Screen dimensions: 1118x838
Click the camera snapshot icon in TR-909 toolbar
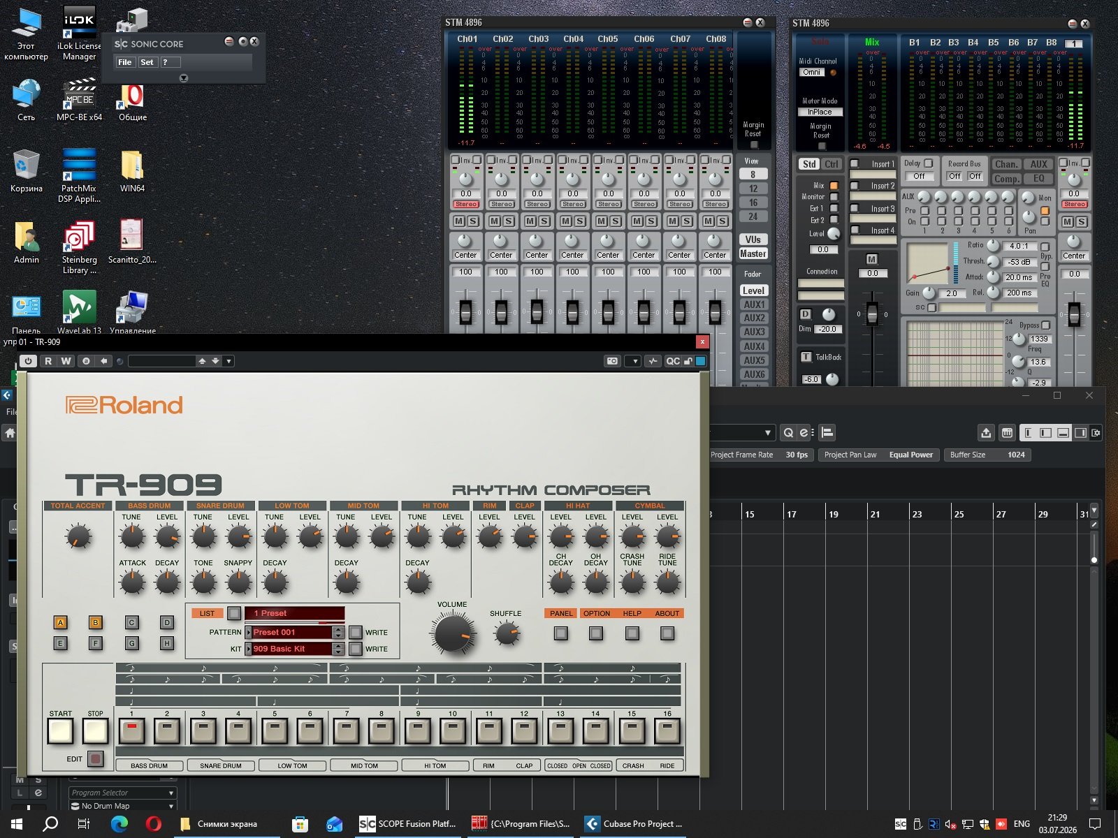pyautogui.click(x=613, y=361)
